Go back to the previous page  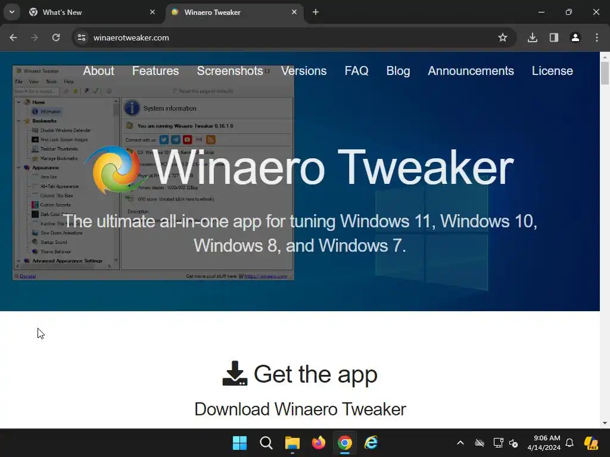[13, 37]
